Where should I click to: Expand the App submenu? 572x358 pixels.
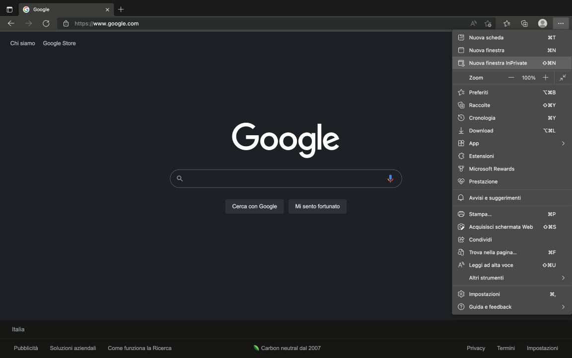pos(563,143)
